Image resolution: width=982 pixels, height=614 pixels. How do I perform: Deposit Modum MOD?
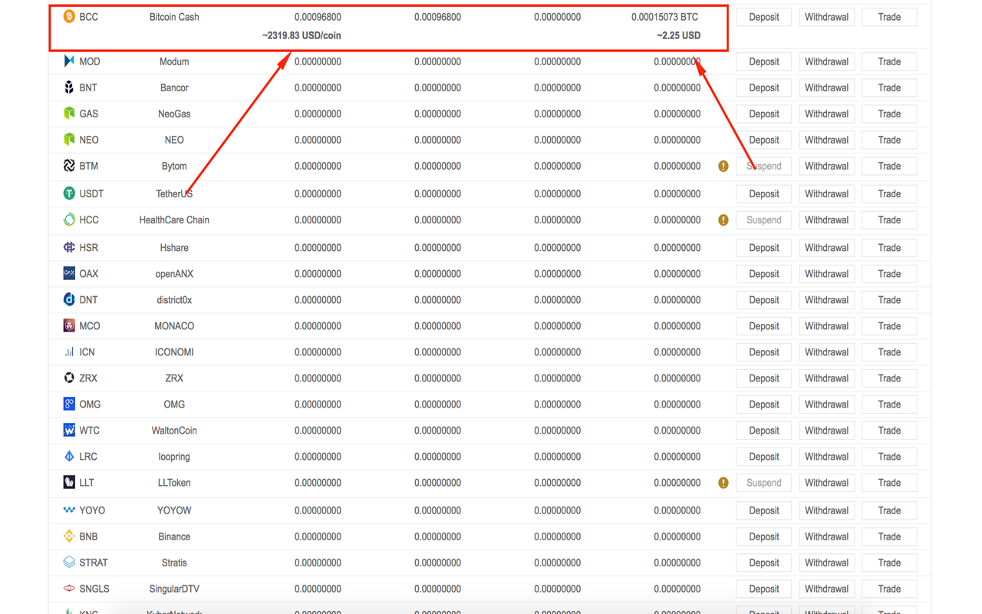coord(763,61)
